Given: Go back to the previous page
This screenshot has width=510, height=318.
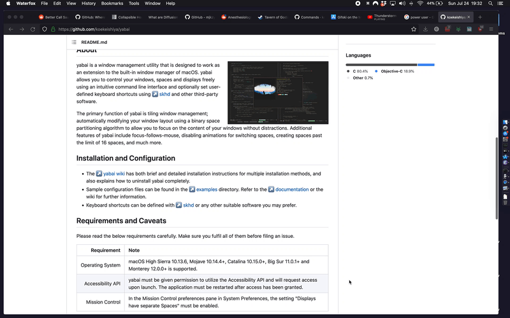Looking at the screenshot, I should click(x=11, y=29).
